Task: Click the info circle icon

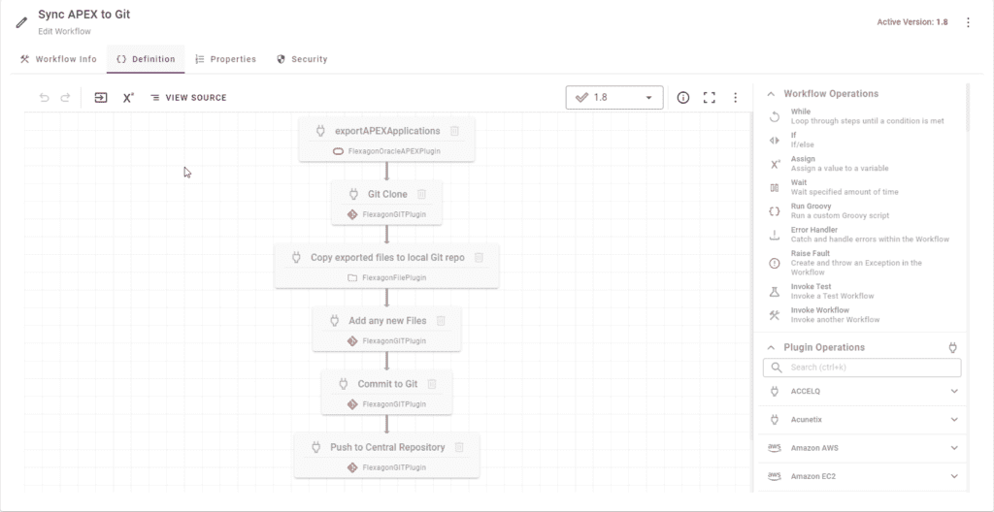Action: pyautogui.click(x=682, y=98)
